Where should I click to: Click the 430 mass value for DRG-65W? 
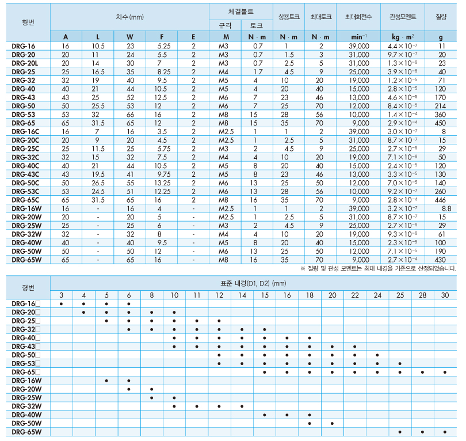click(x=440, y=260)
